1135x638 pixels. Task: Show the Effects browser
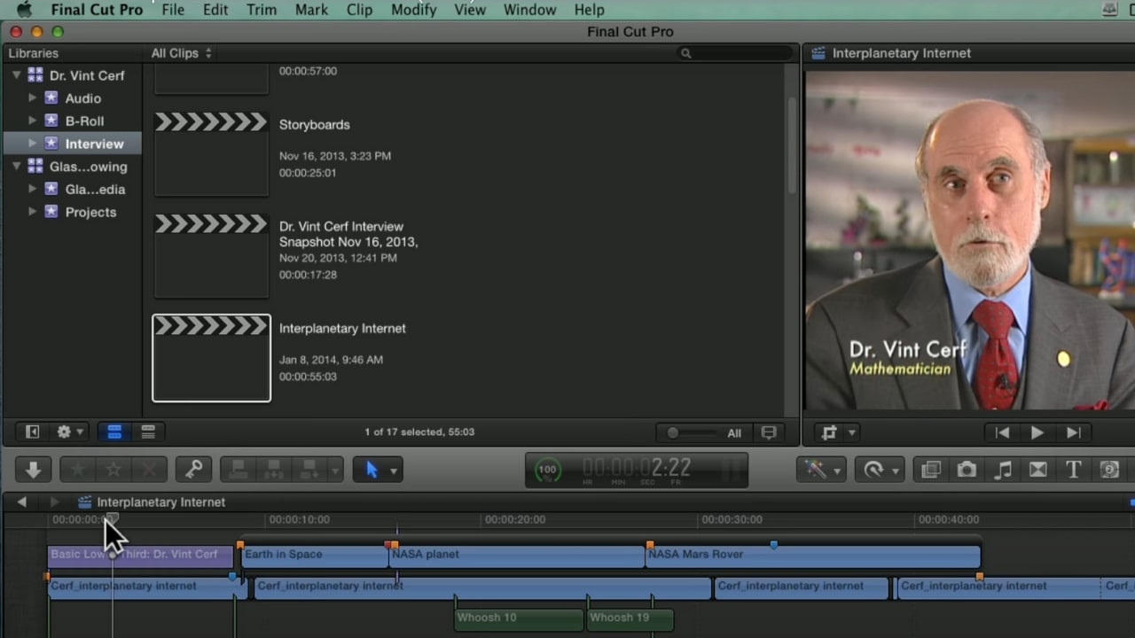[x=930, y=470]
